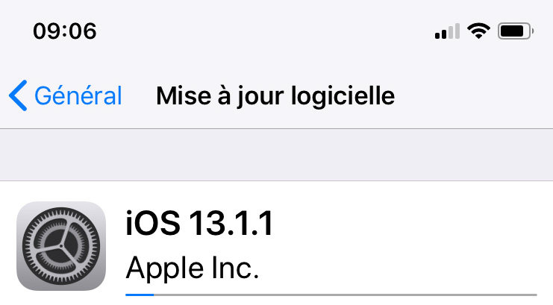Check the Wi-Fi status icon
553x305 pixels.
point(478,31)
